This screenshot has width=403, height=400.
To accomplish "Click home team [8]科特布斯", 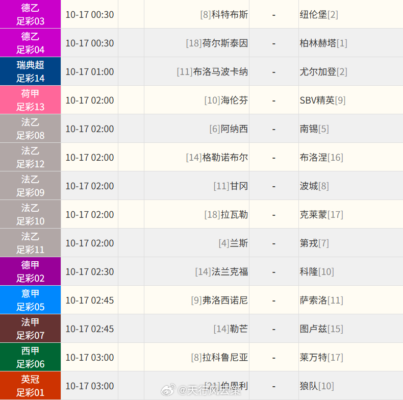I will pyautogui.click(x=224, y=15).
